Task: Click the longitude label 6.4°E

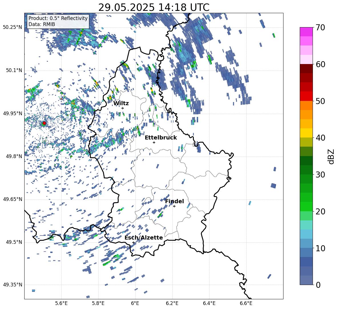Action: click(209, 303)
